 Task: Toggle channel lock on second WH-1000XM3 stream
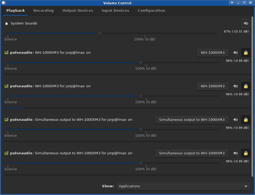tap(246, 86)
